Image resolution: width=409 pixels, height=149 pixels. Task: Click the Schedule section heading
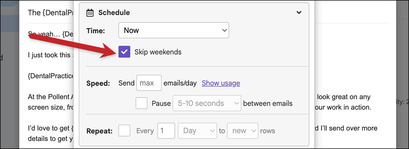[114, 13]
